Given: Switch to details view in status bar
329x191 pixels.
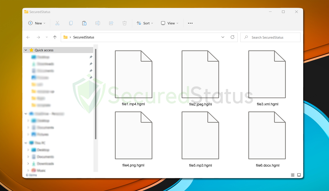Looking at the screenshot, I should [293, 175].
